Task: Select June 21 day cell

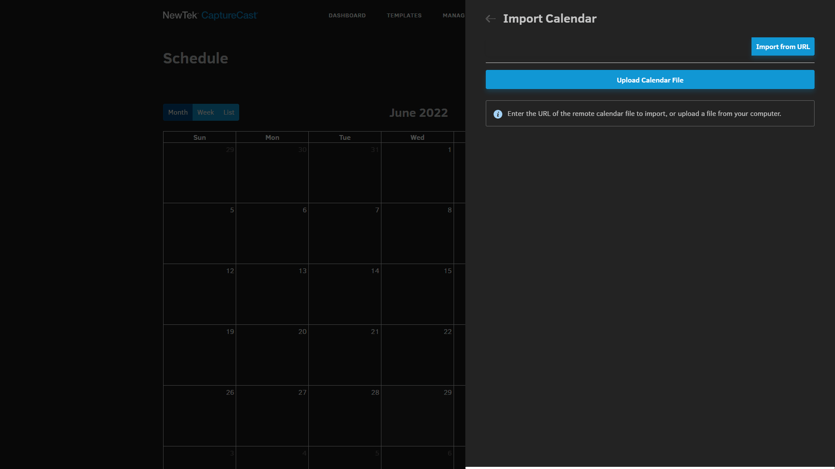Action: tap(345, 355)
